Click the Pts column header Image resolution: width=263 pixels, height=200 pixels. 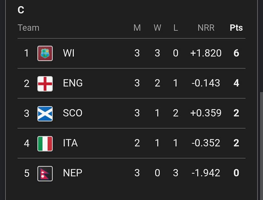[236, 28]
